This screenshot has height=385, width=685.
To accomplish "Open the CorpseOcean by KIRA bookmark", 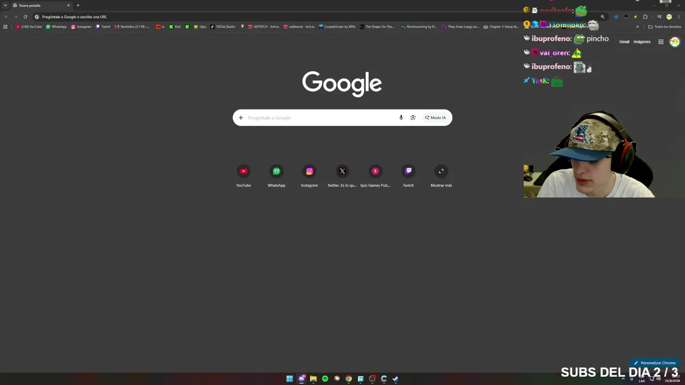I will click(337, 27).
